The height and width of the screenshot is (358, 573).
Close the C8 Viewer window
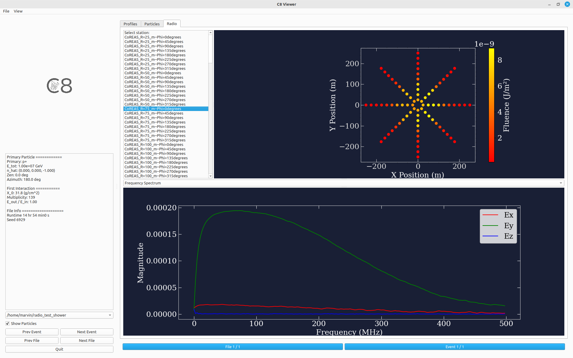pos(567,4)
